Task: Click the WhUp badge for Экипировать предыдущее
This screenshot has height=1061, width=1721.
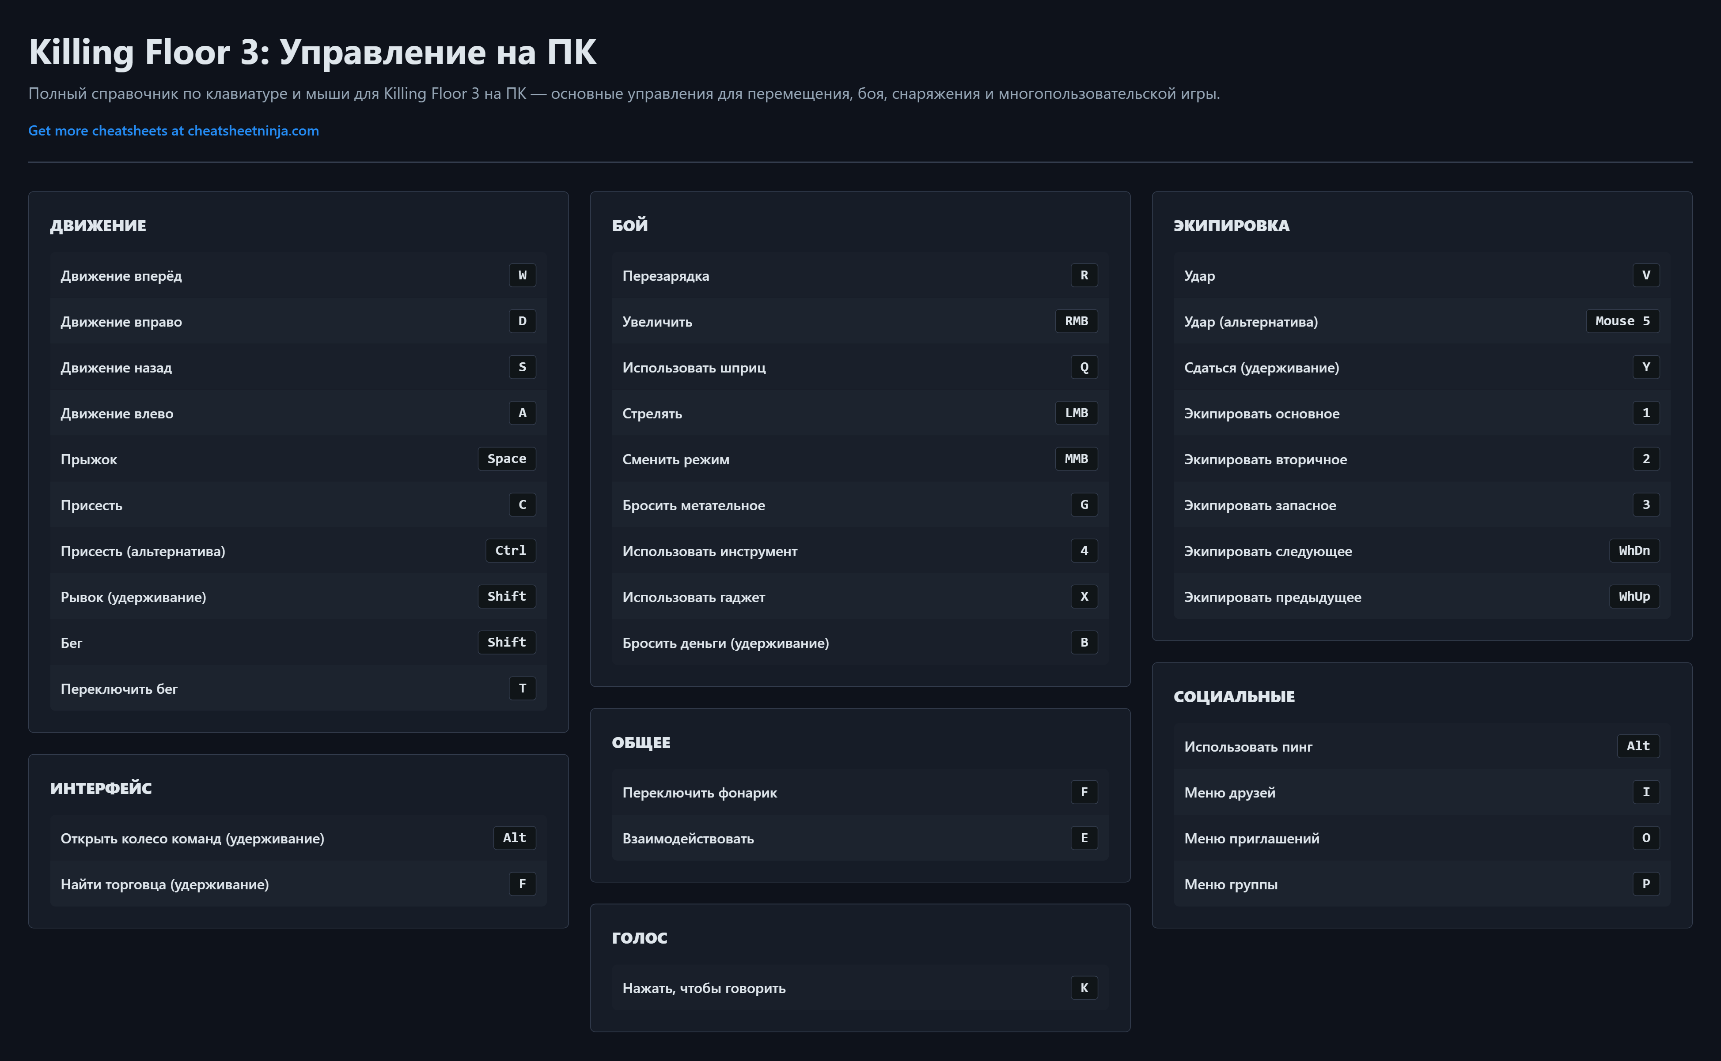Action: pos(1634,596)
